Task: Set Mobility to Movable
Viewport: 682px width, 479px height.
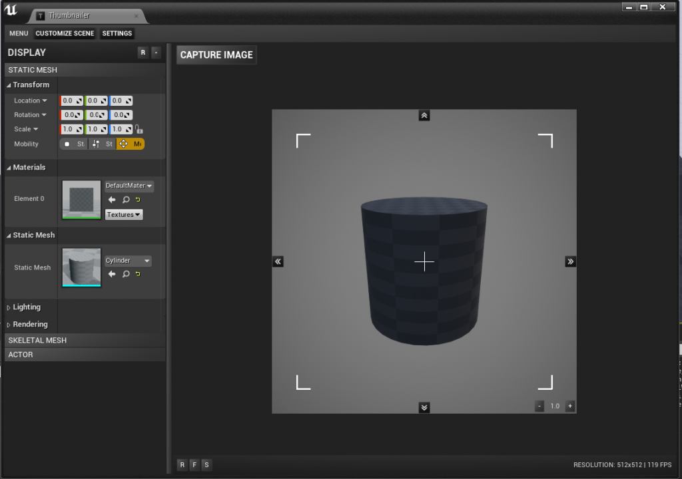Action: point(131,144)
